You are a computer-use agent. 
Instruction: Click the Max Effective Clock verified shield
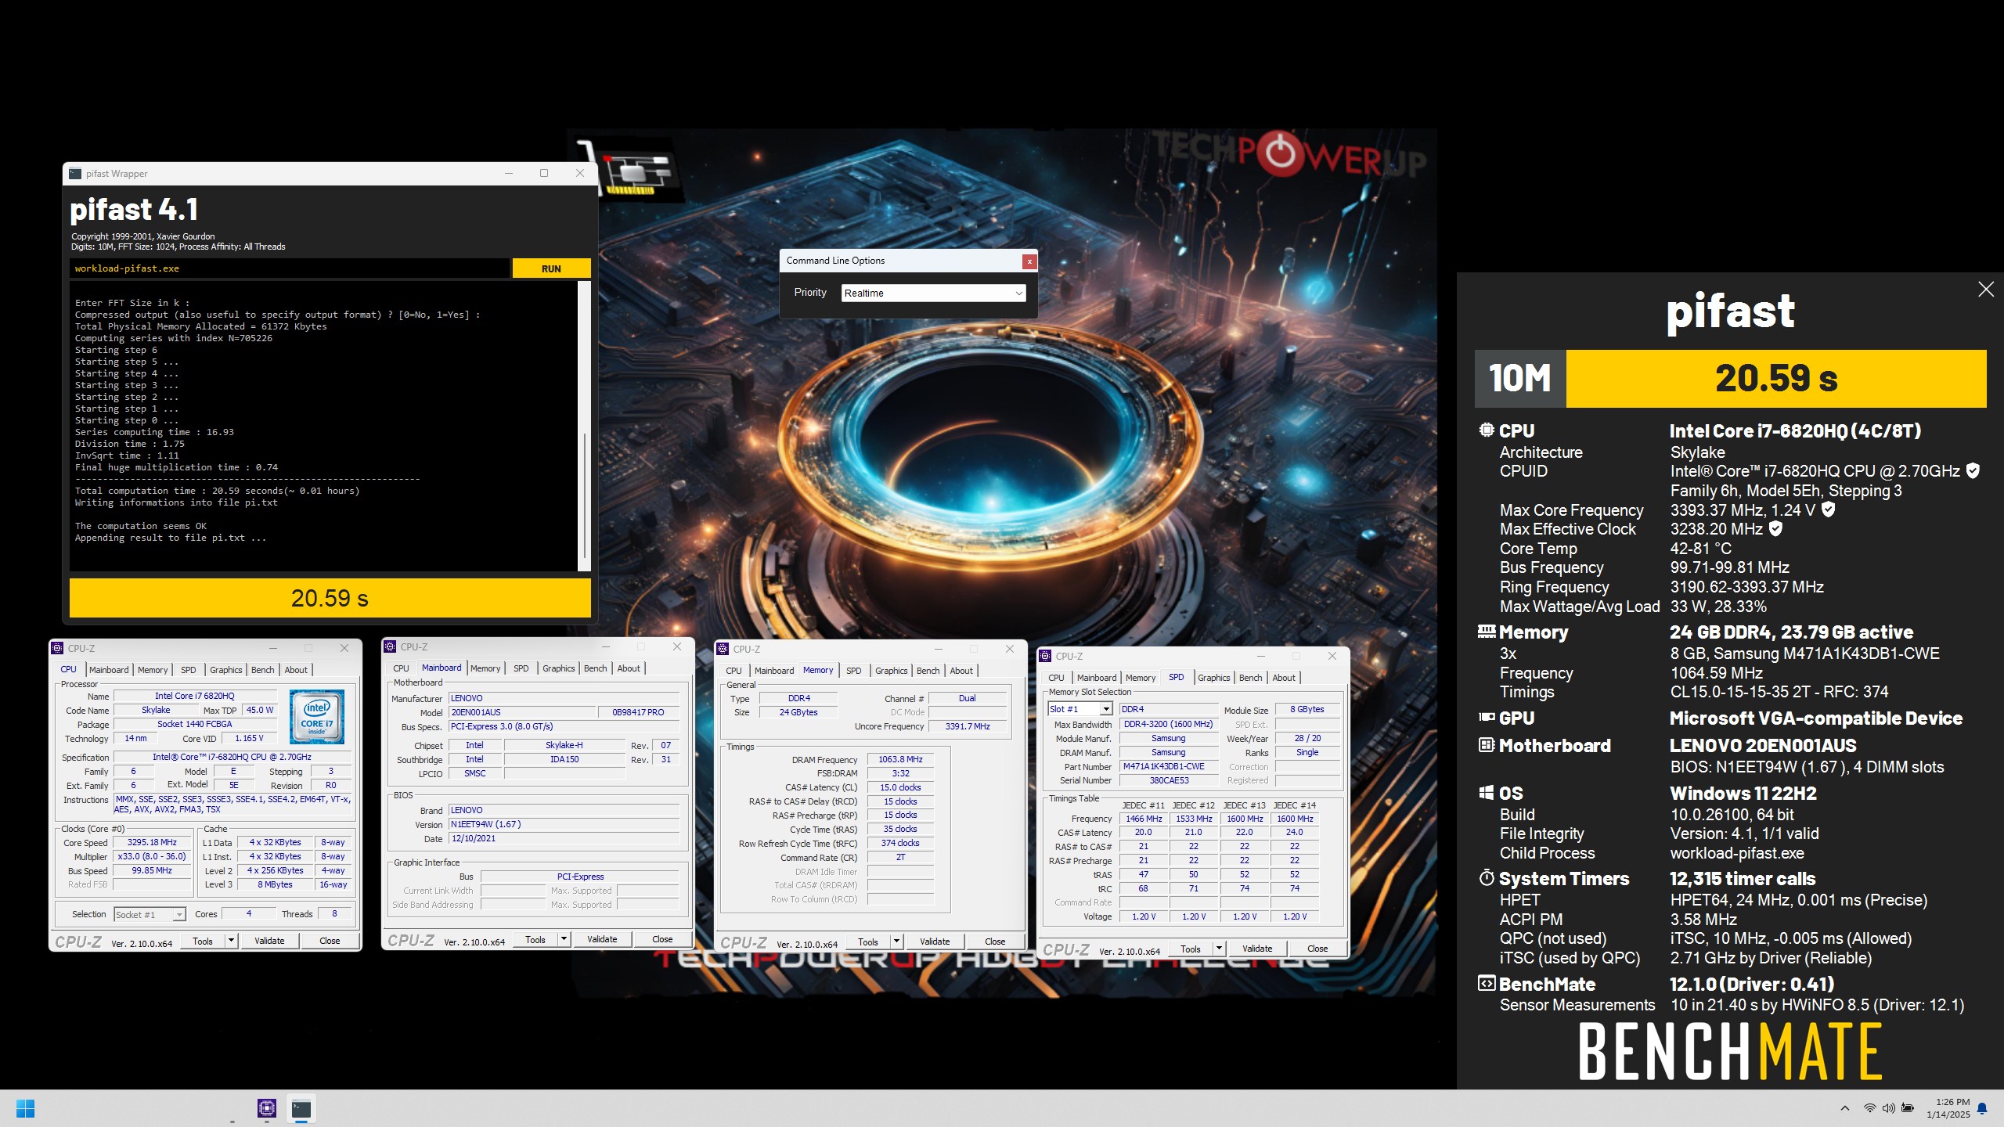click(x=1775, y=529)
